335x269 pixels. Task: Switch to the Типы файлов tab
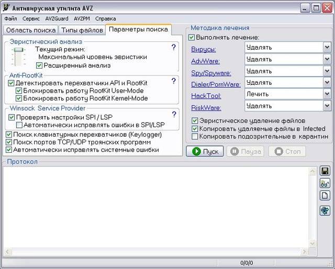coord(81,30)
